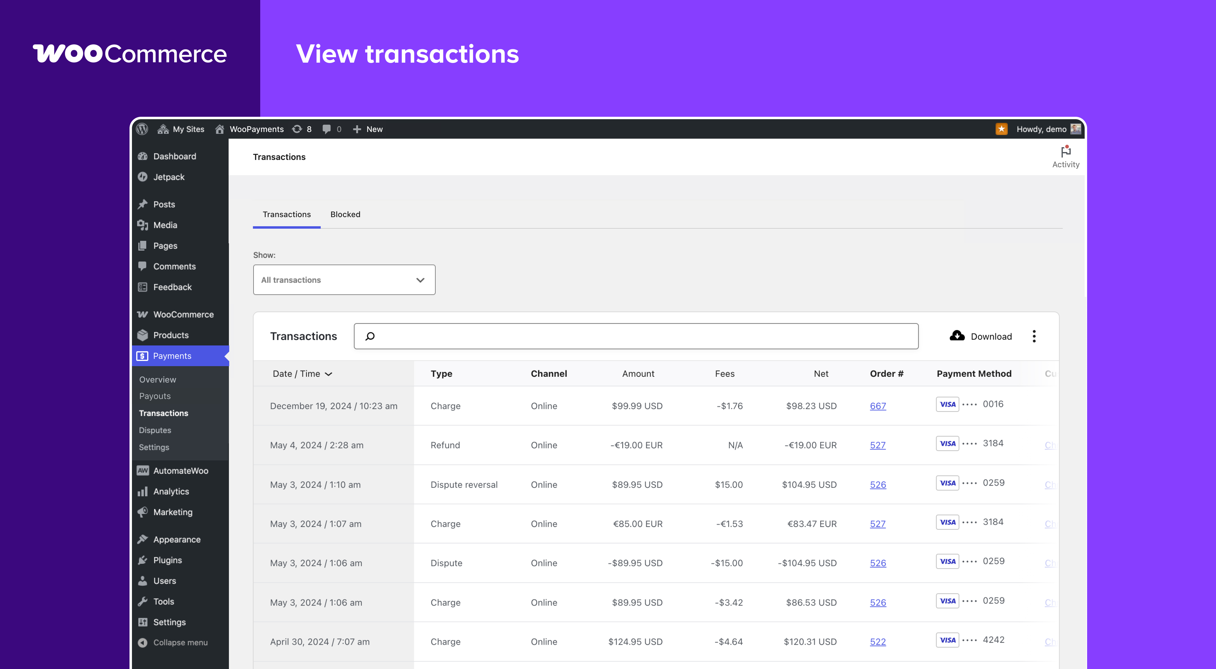Click the WooPayments icon in admin bar
This screenshot has width=1216, height=669.
(219, 129)
